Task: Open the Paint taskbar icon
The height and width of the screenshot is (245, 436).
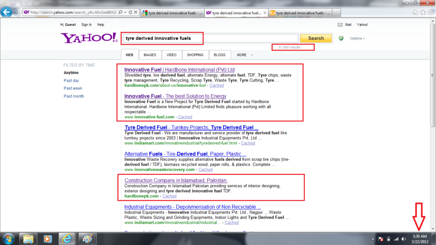Action: tap(87, 239)
